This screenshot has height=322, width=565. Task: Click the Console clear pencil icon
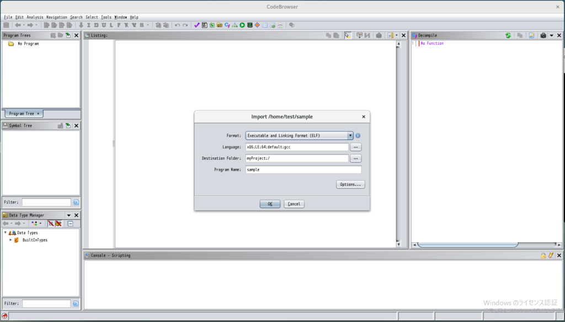pos(551,255)
